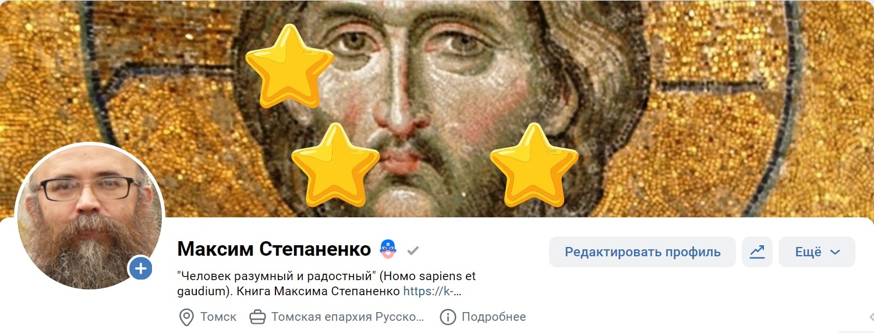Click the Томск city label
This screenshot has width=874, height=333.
[218, 317]
